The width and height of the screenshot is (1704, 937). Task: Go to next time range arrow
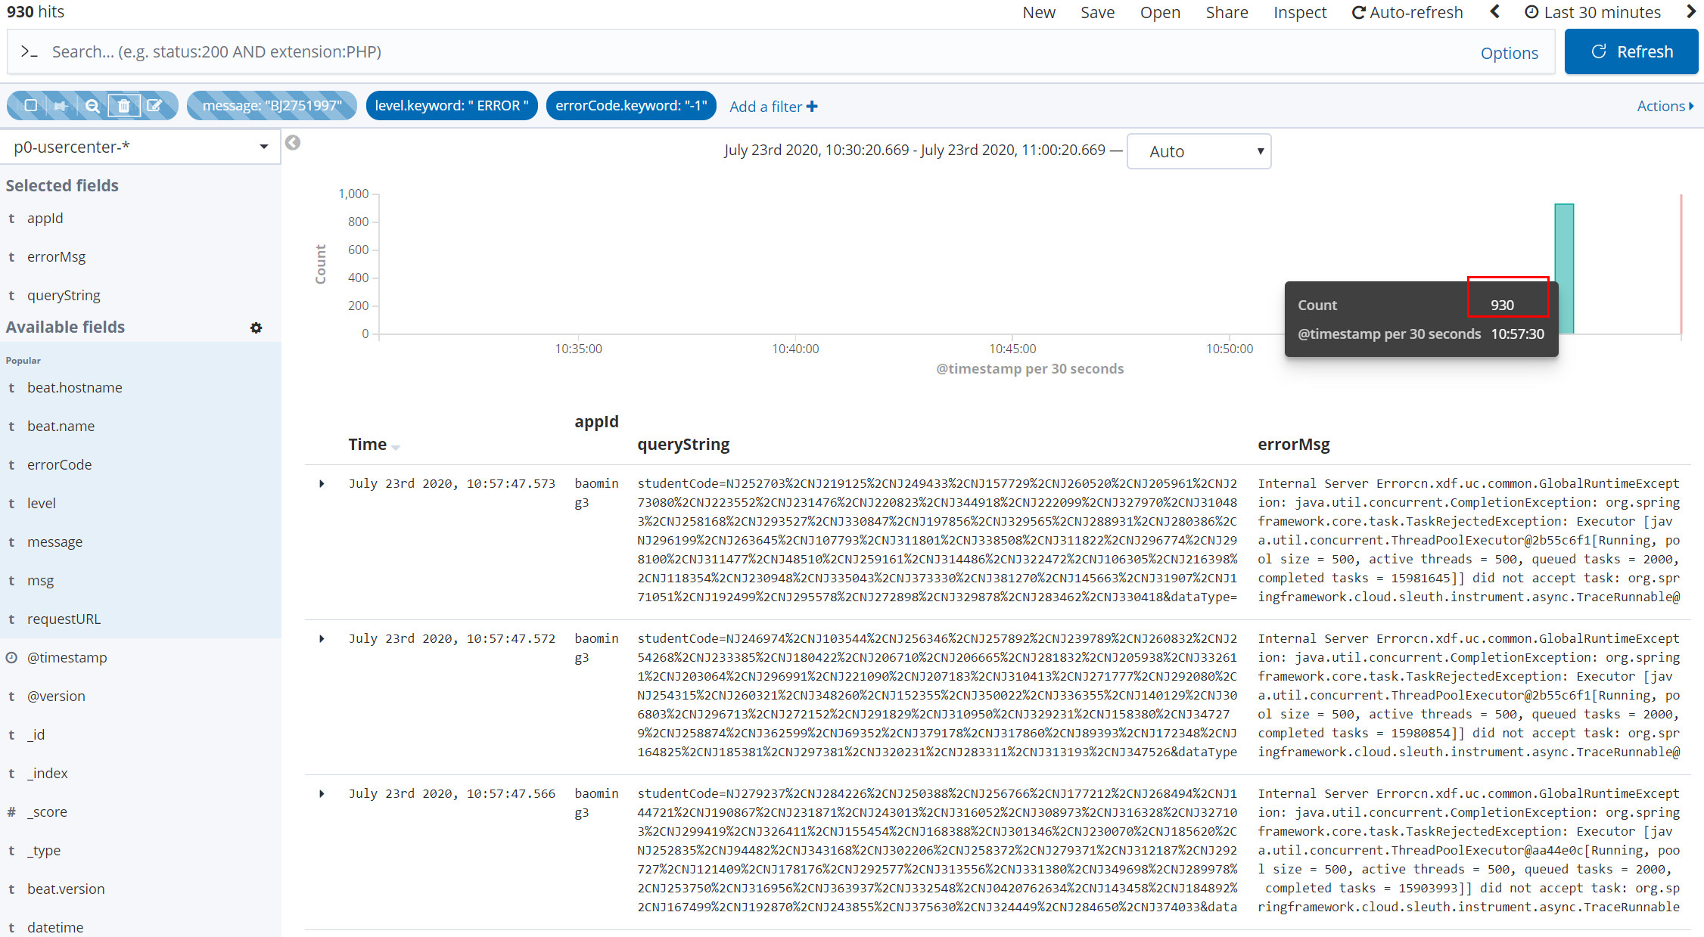pos(1691,12)
